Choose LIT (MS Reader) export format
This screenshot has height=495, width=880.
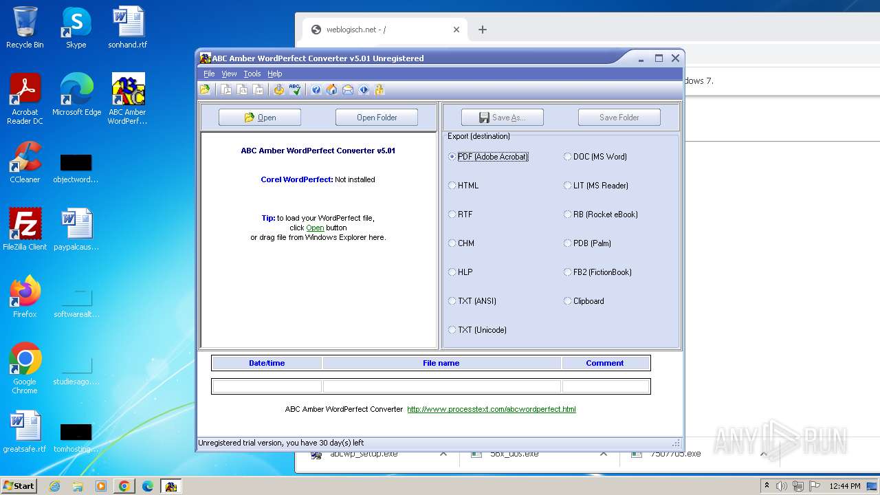click(596, 186)
